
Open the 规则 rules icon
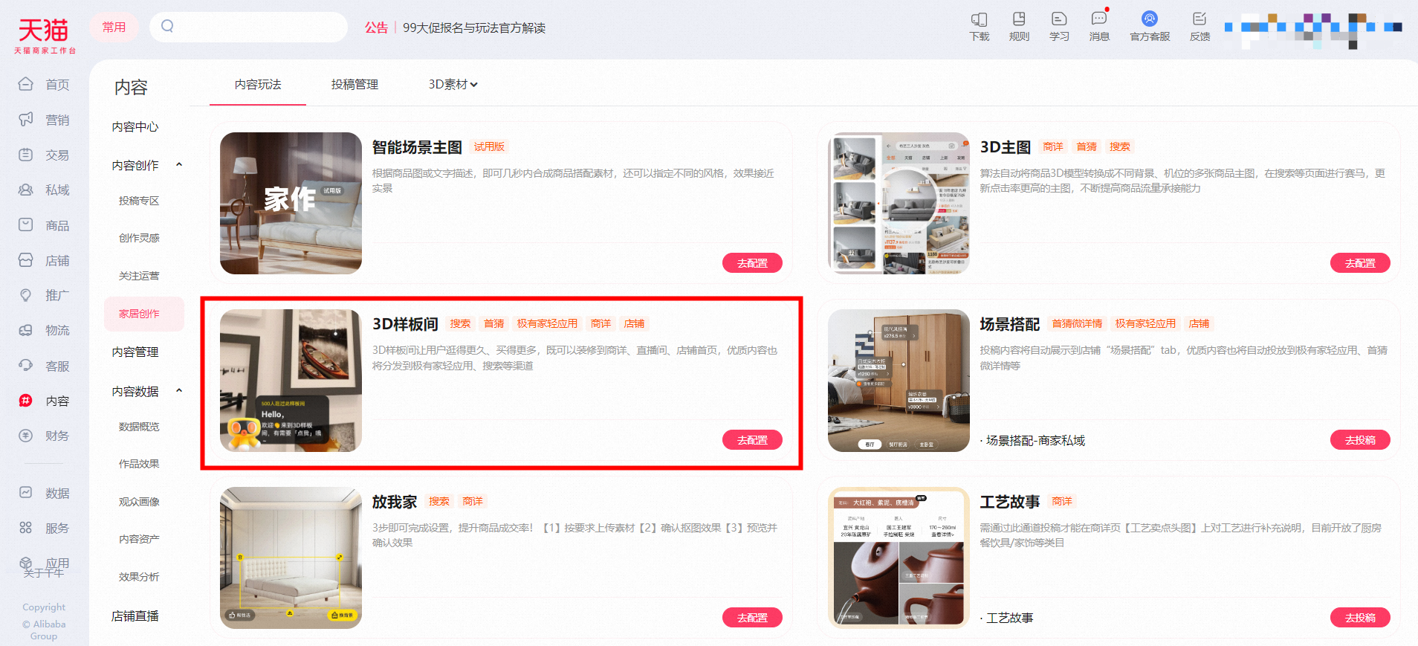[x=1019, y=27]
